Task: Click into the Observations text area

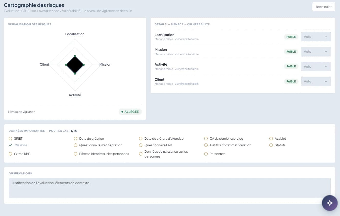Action: pos(169,188)
